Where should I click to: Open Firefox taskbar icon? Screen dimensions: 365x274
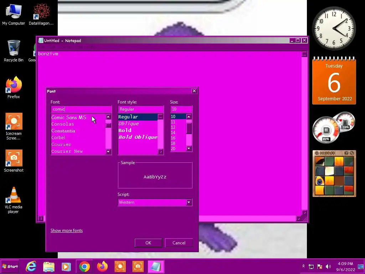(102, 267)
